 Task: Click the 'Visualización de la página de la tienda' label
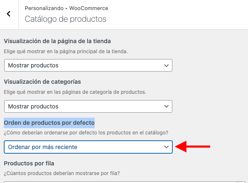[x=57, y=41]
